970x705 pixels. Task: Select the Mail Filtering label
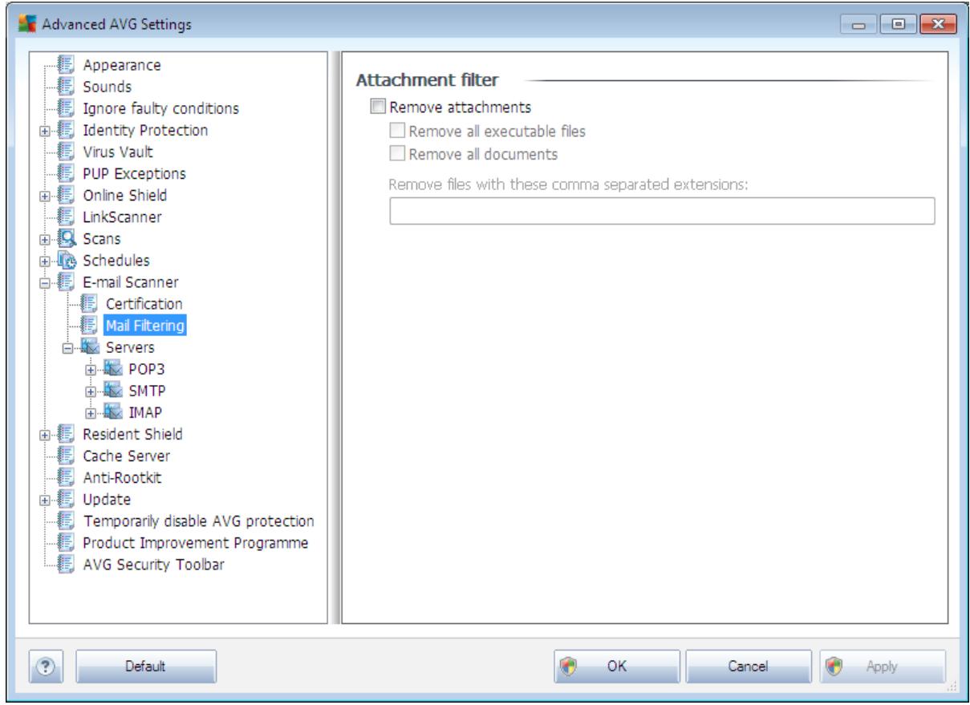144,326
